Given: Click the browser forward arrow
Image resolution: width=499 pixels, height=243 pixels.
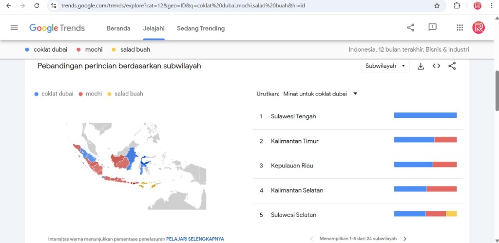Looking at the screenshot, I should click(22, 5).
